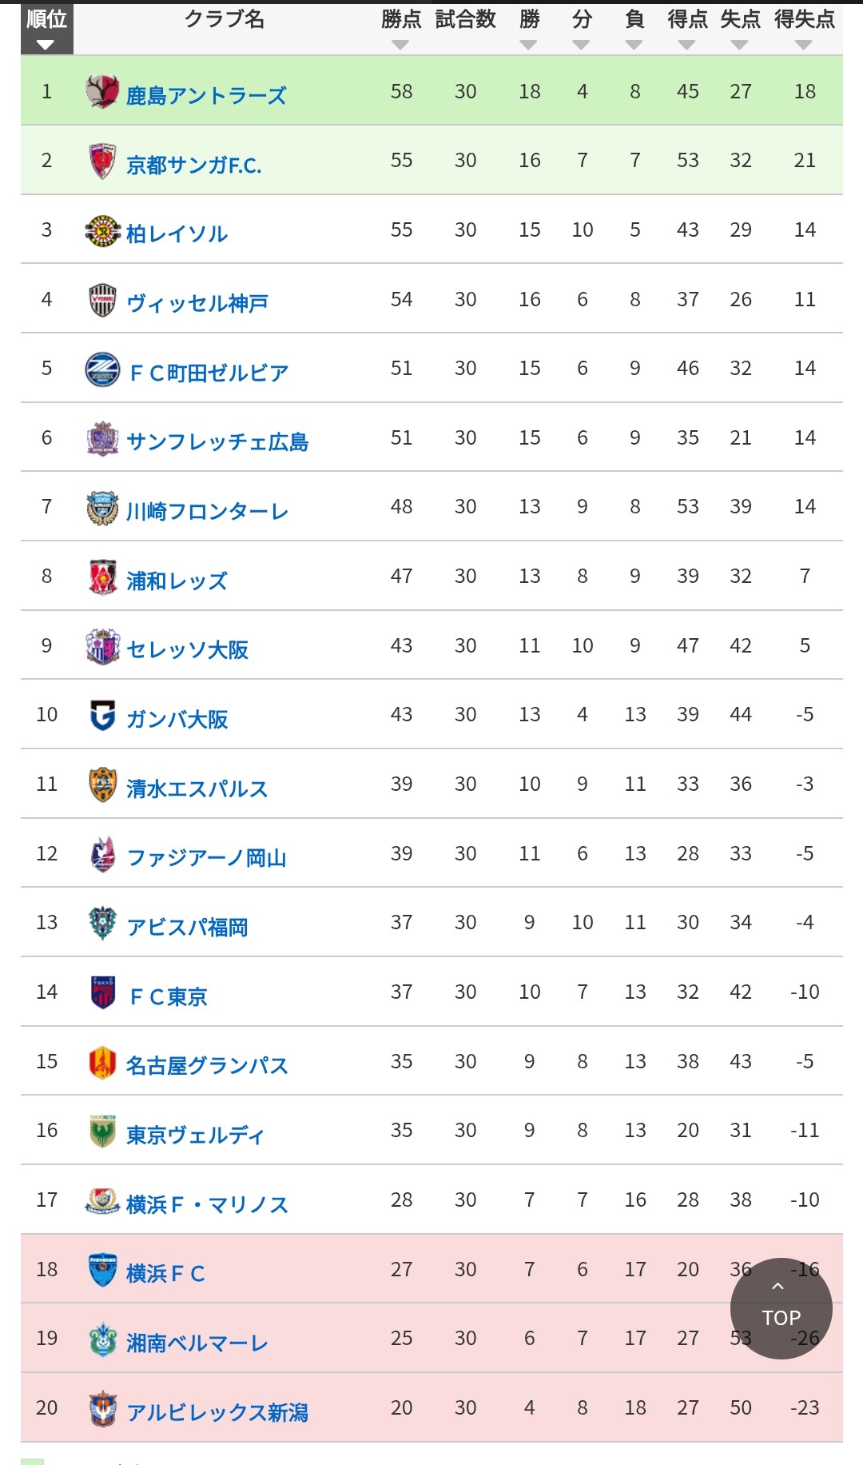Tap the TOP scroll-to-top button
The image size is (863, 1465).
(x=781, y=1308)
